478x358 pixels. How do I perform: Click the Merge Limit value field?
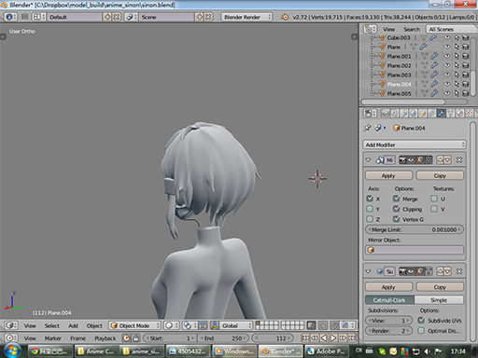[415, 229]
